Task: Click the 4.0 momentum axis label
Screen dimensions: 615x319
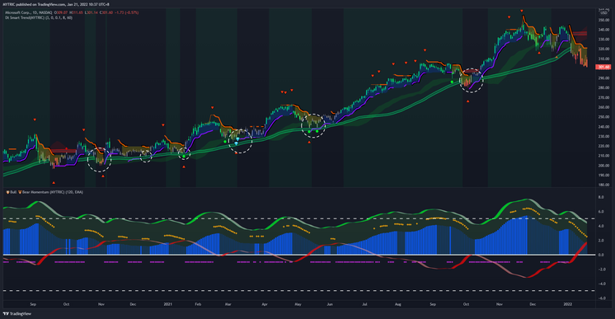Action: pos(601,227)
